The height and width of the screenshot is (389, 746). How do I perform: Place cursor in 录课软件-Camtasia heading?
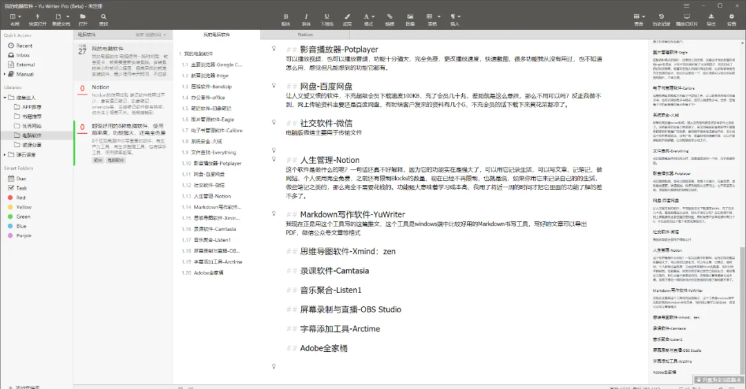tap(334, 271)
